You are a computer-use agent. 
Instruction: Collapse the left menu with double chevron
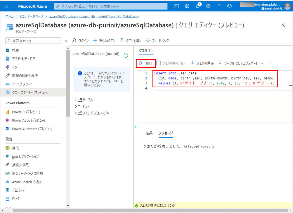click(x=66, y=41)
